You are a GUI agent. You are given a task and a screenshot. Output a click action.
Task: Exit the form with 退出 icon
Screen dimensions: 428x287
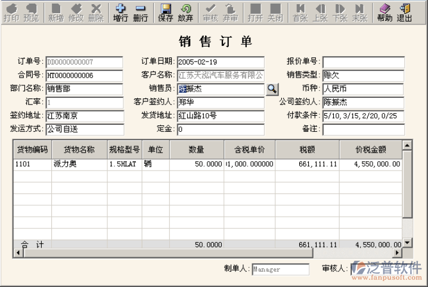[x=405, y=12]
